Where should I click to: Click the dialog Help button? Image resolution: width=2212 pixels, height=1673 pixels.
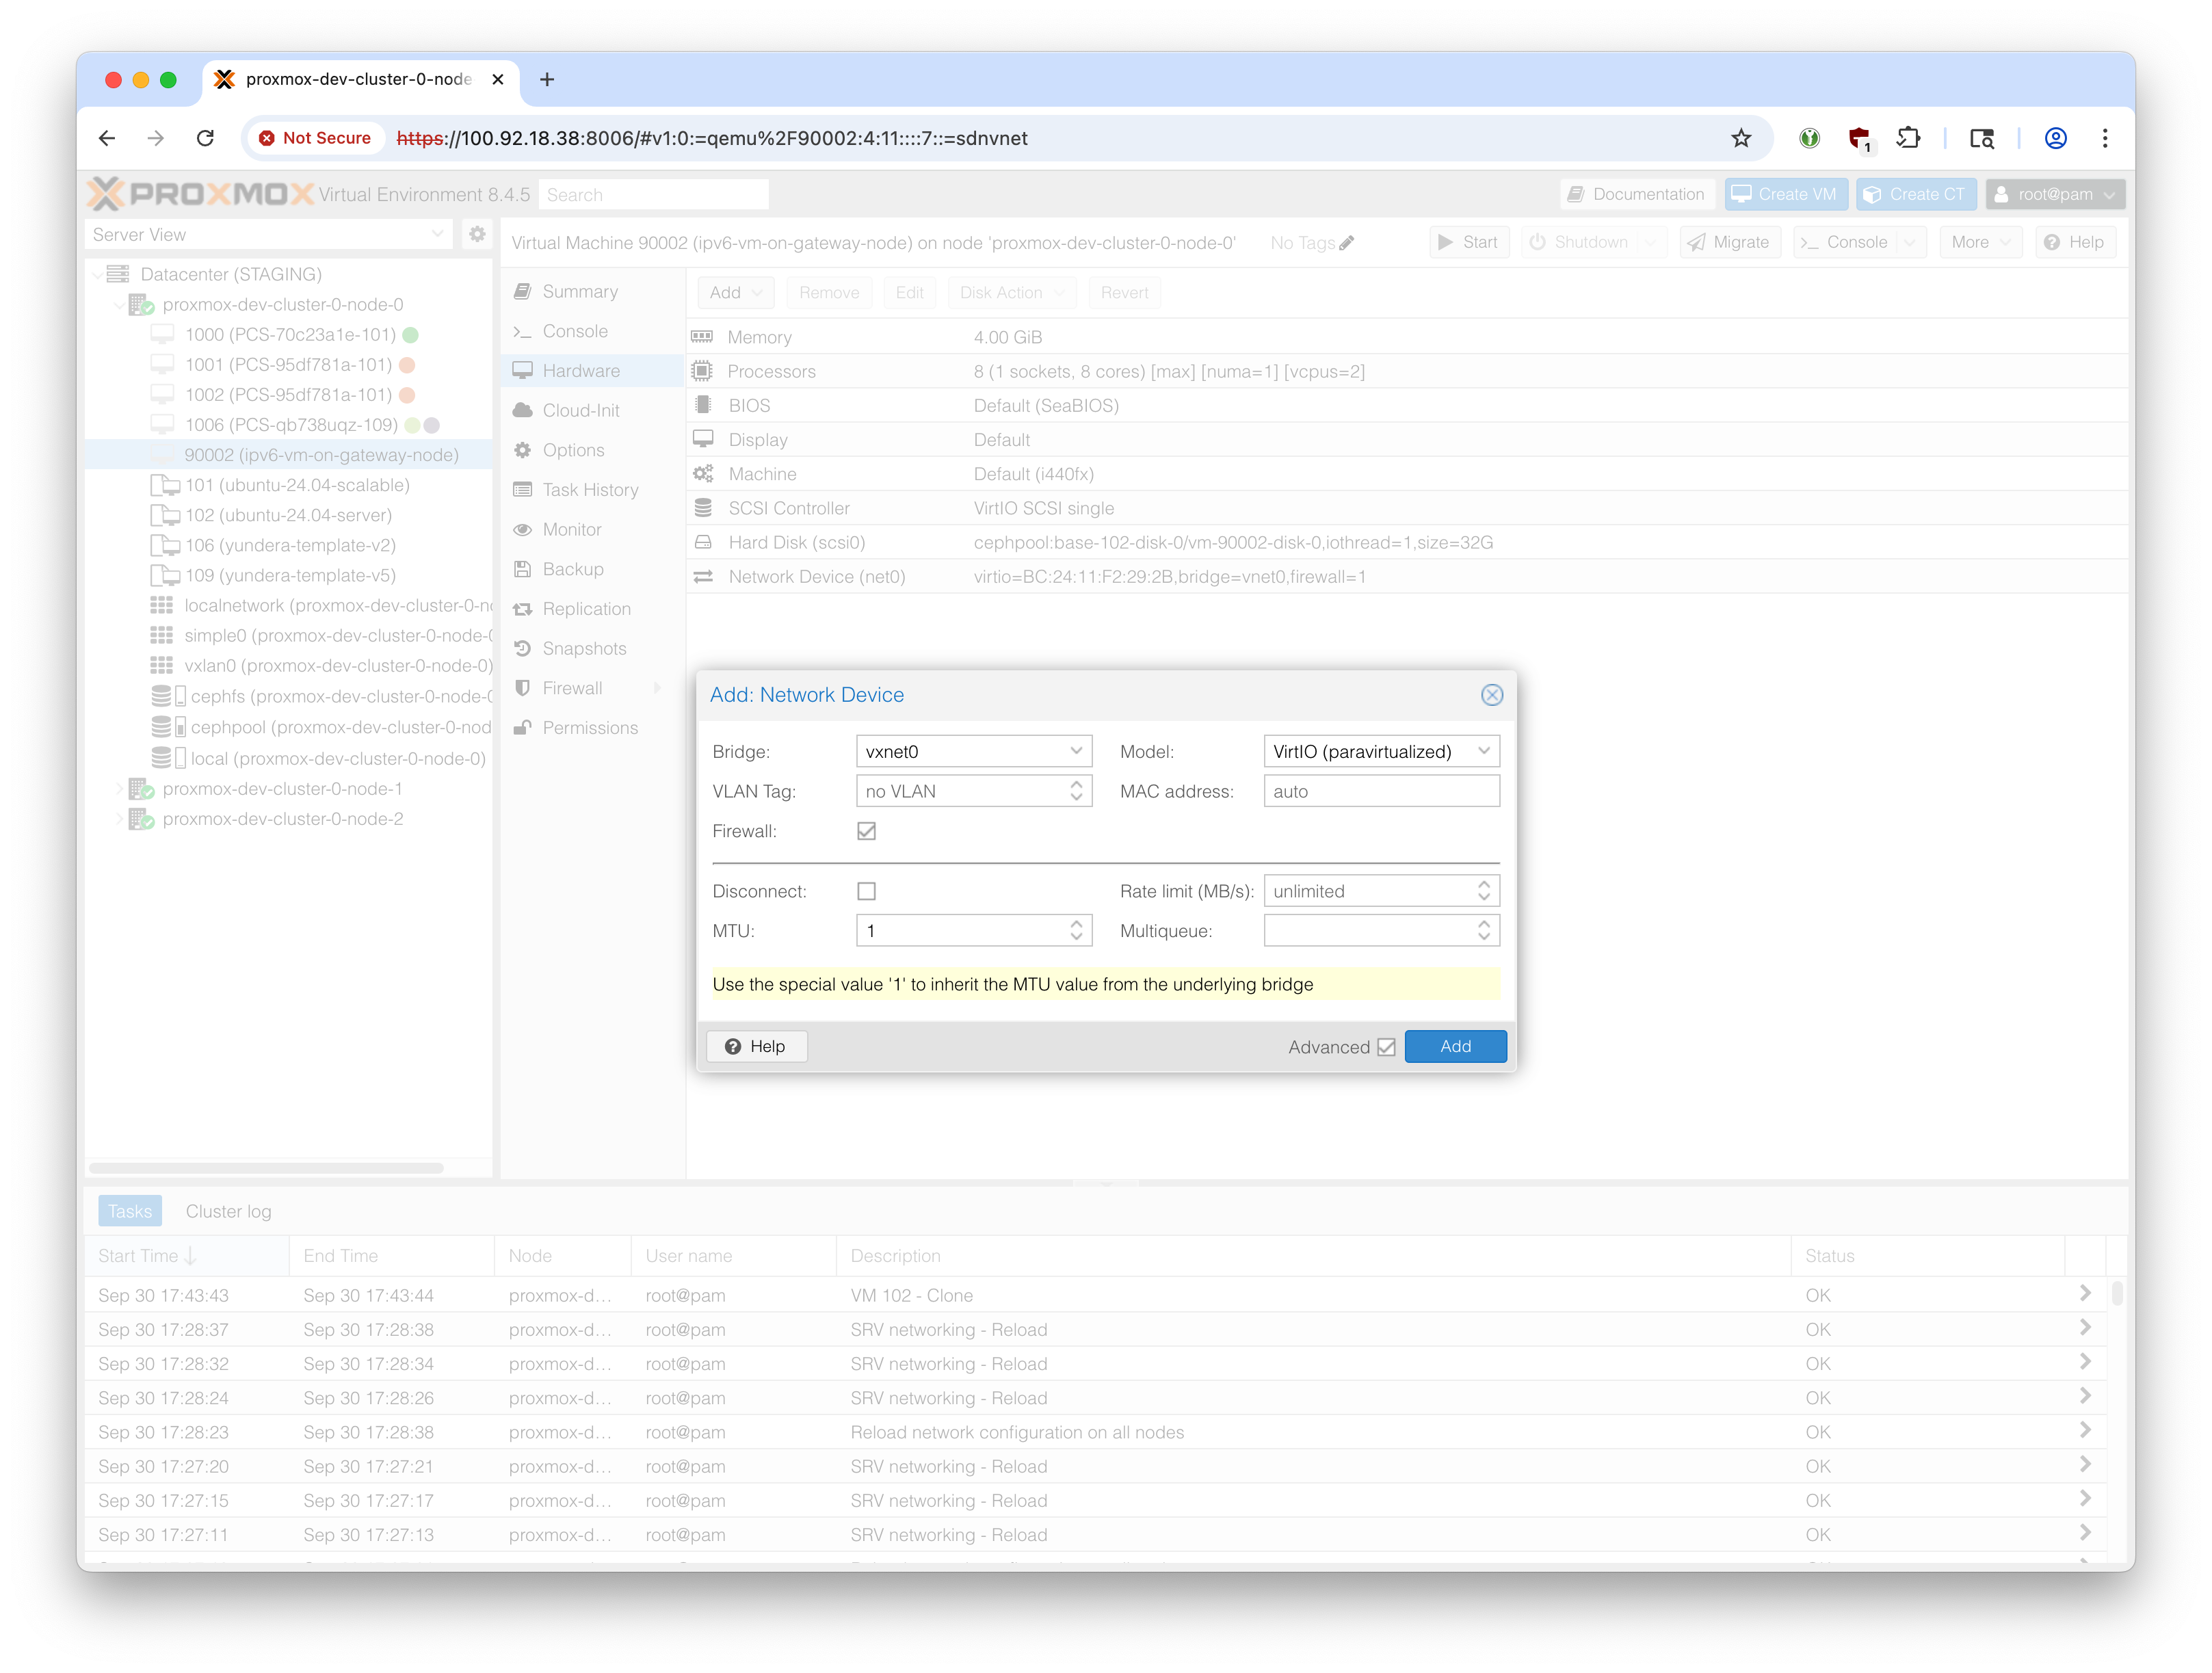756,1046
